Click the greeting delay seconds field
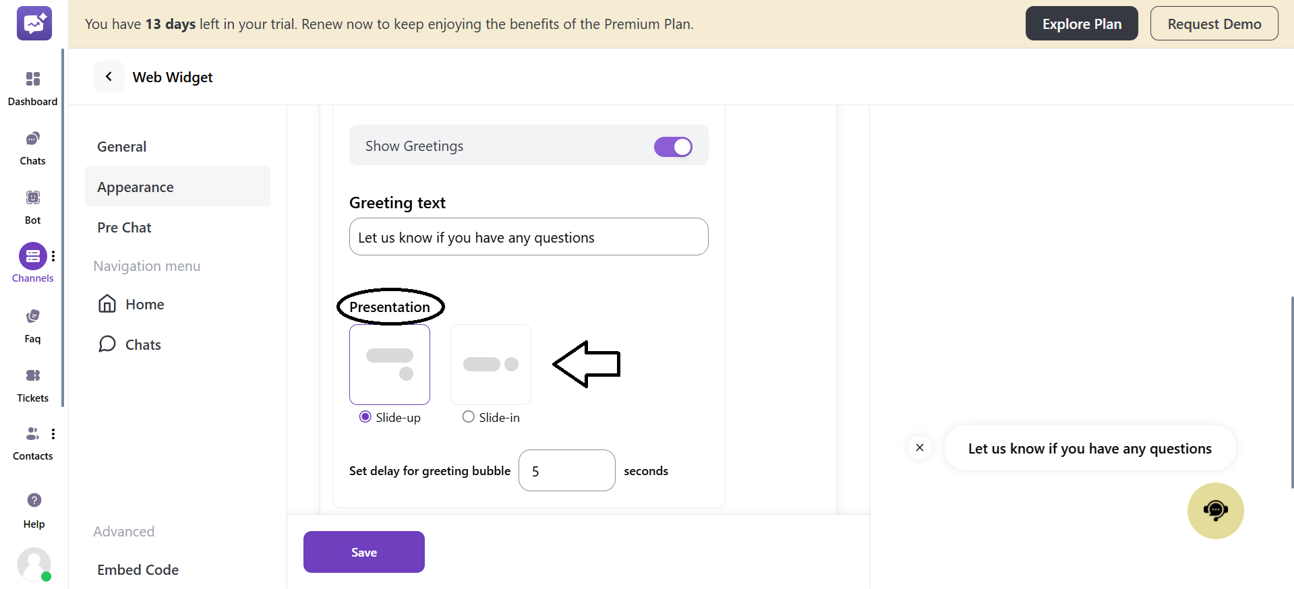 [x=566, y=470]
